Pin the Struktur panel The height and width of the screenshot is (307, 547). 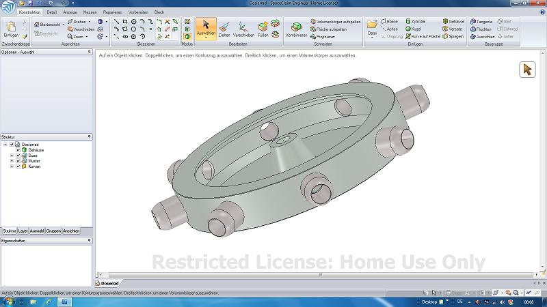[90, 137]
